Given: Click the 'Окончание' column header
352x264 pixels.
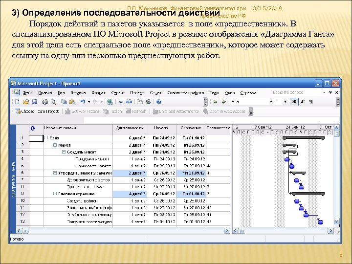Looking at the screenshot, I should coord(191,130).
